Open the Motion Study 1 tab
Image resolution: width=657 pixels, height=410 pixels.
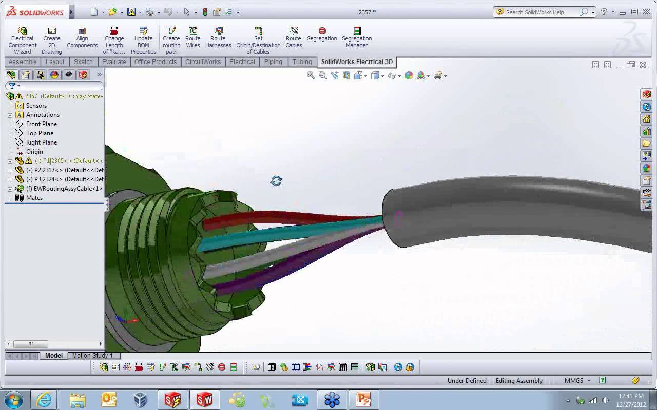pos(94,355)
